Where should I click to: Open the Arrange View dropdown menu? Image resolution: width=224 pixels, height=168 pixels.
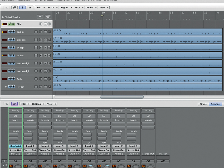point(104,8)
